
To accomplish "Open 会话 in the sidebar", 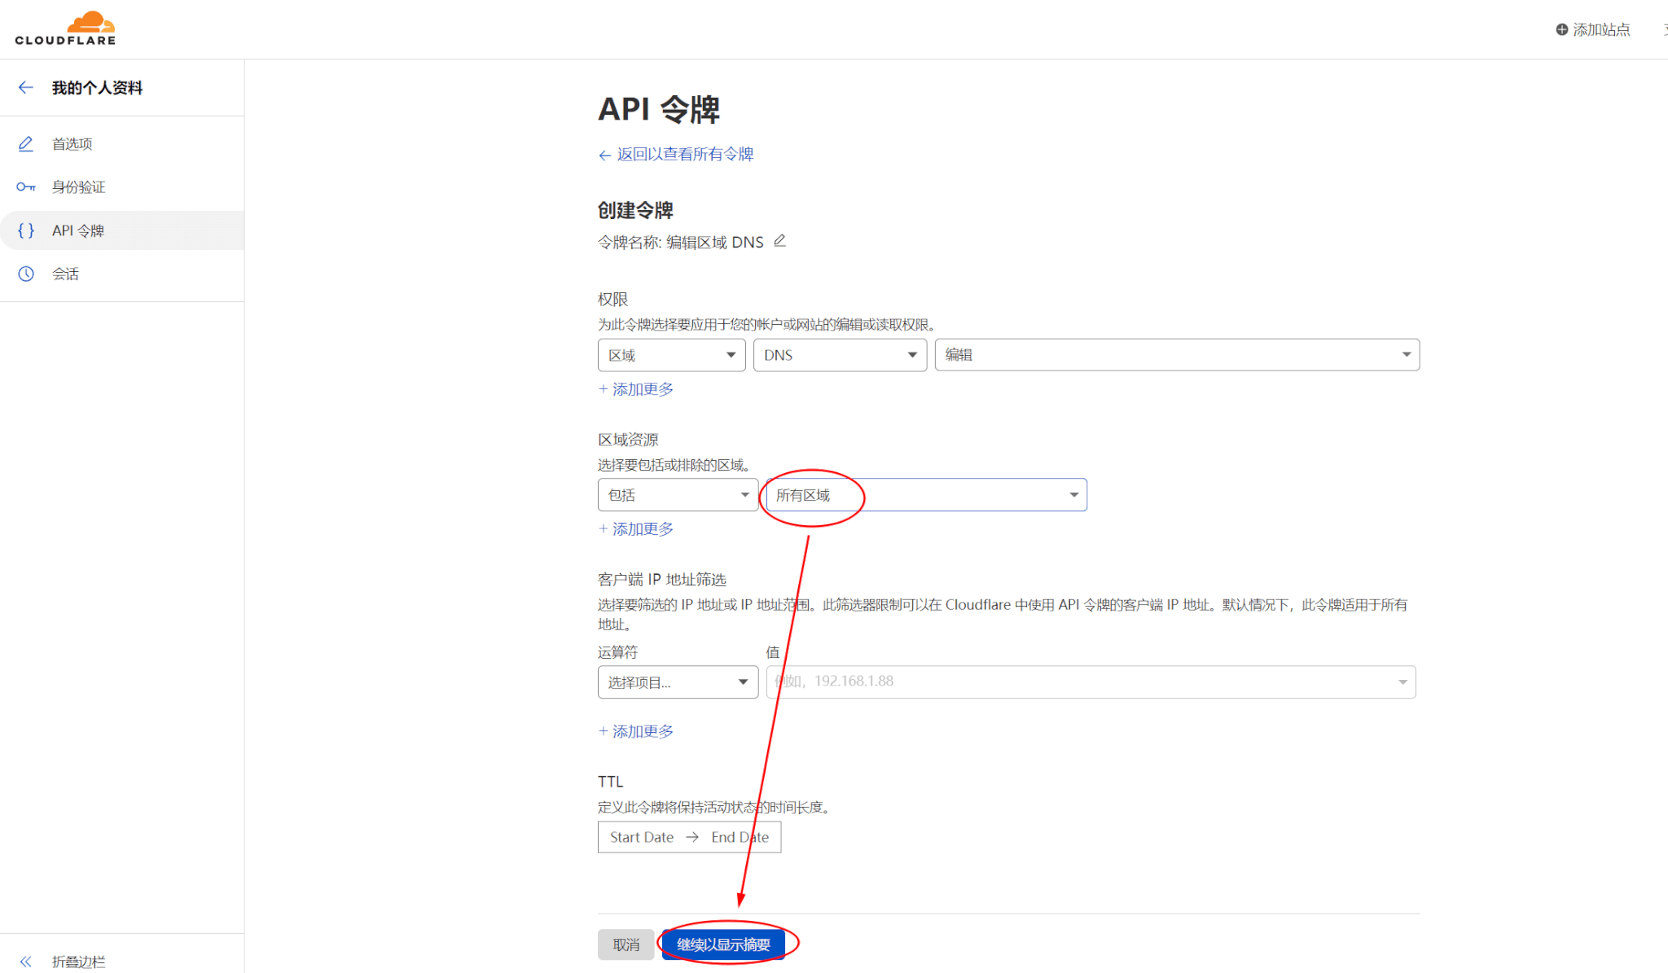I will point(65,274).
